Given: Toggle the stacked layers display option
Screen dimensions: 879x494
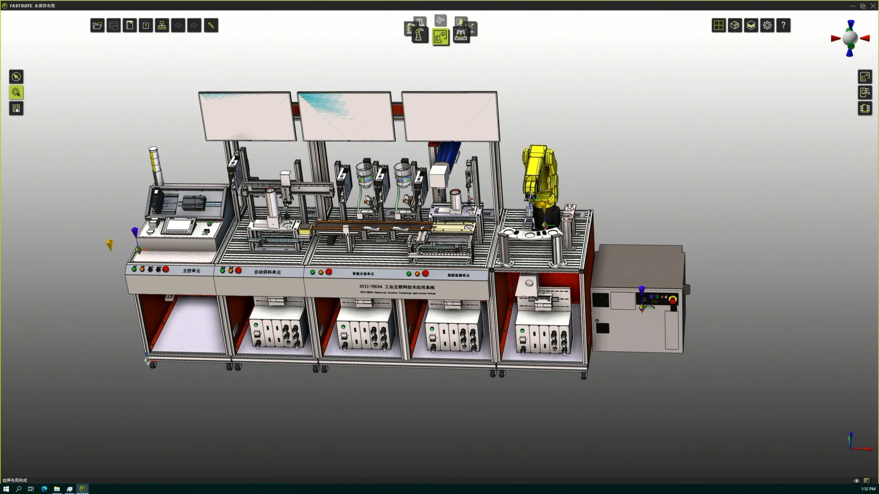Looking at the screenshot, I should click(x=751, y=26).
